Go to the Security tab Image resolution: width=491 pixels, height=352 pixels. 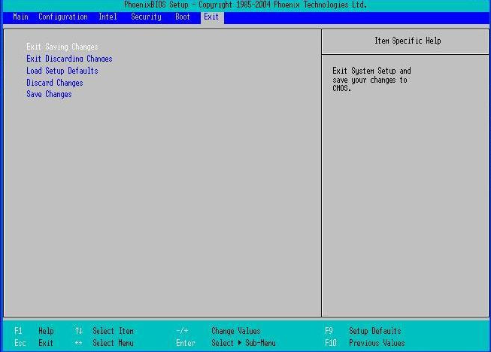pyautogui.click(x=146, y=17)
